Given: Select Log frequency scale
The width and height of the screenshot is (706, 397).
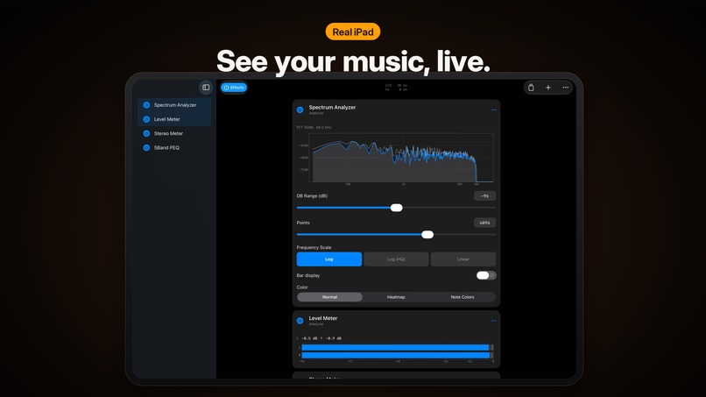Looking at the screenshot, I should 329,259.
